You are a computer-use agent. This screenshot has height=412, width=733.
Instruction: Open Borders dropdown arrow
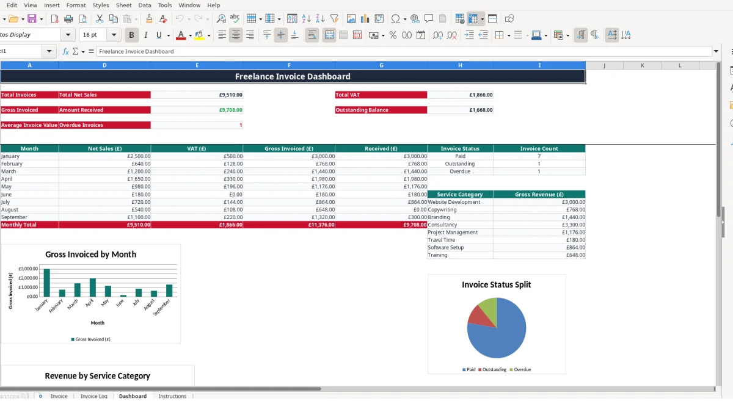pos(508,35)
